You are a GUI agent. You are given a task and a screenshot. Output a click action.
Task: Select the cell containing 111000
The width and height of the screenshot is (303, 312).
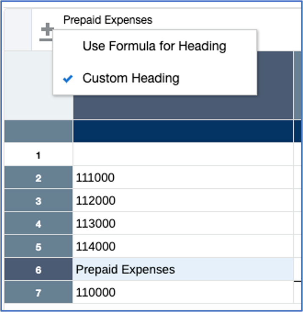182,178
